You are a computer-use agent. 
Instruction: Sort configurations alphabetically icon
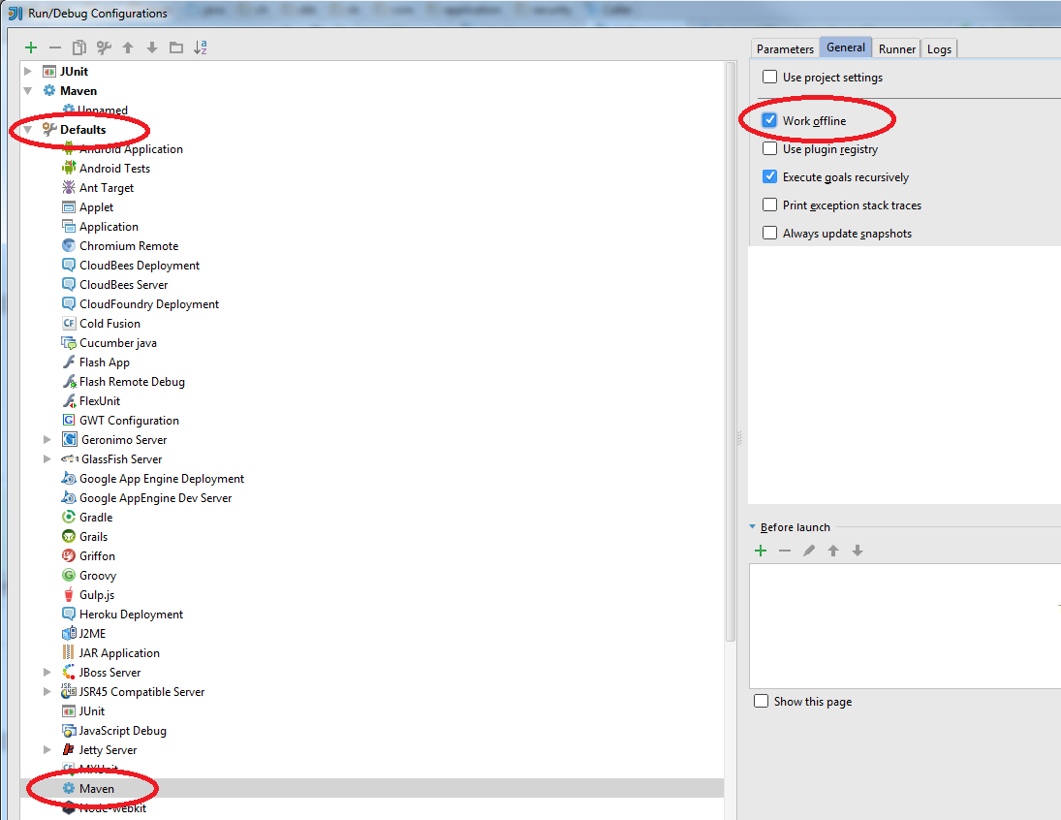pyautogui.click(x=201, y=47)
